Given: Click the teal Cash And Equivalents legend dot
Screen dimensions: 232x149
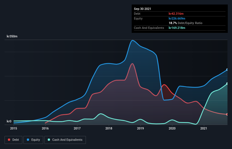Looking at the screenshot, I should click(49, 140).
